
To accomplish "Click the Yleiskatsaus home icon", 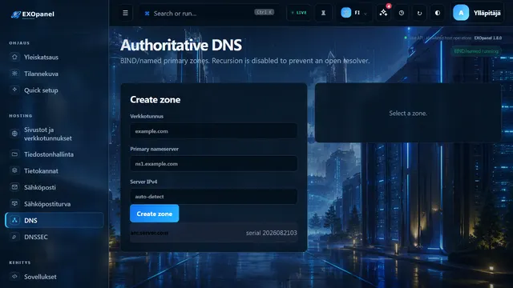I will point(14,57).
